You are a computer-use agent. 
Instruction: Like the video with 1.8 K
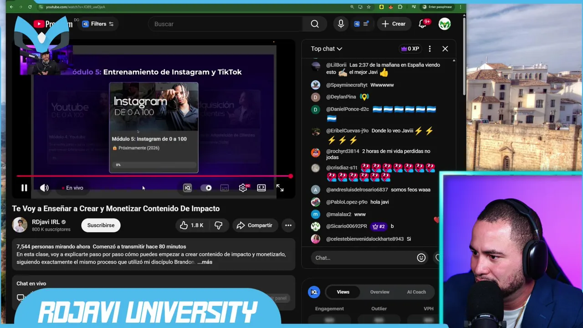click(x=192, y=225)
